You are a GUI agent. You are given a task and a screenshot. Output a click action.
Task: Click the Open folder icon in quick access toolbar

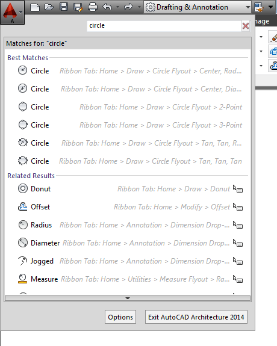(x=49, y=7)
